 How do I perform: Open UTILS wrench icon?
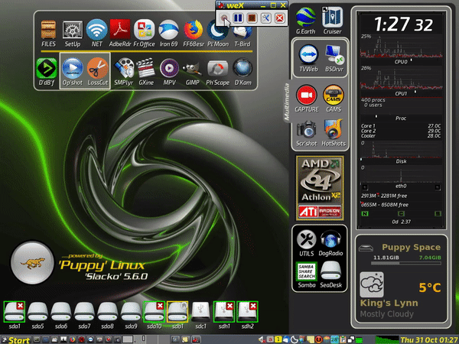click(306, 239)
